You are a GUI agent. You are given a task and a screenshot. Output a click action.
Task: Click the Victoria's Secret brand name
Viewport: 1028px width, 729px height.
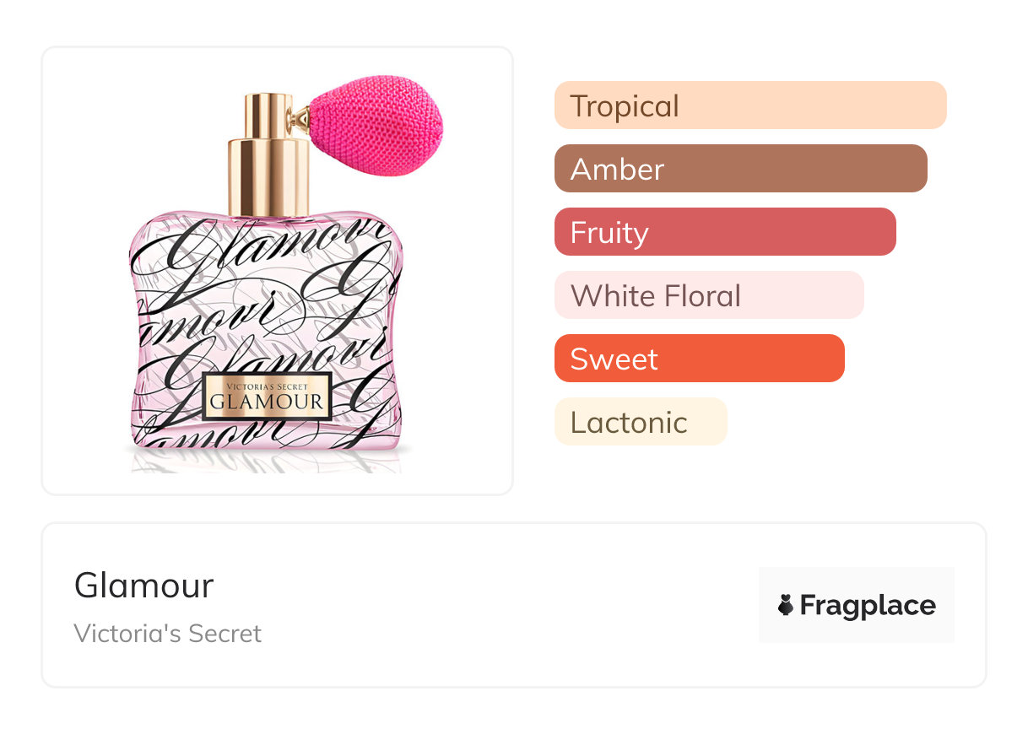point(168,633)
